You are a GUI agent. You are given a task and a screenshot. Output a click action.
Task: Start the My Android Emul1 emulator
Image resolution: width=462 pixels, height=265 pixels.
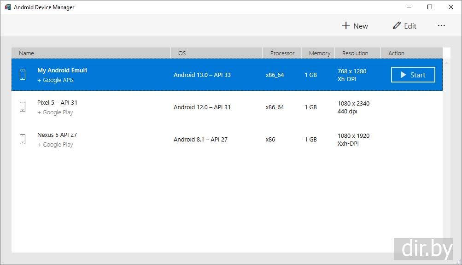413,75
